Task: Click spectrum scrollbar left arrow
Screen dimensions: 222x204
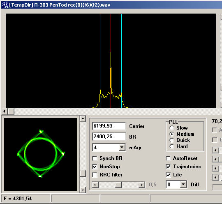Action: [x=4, y=111]
